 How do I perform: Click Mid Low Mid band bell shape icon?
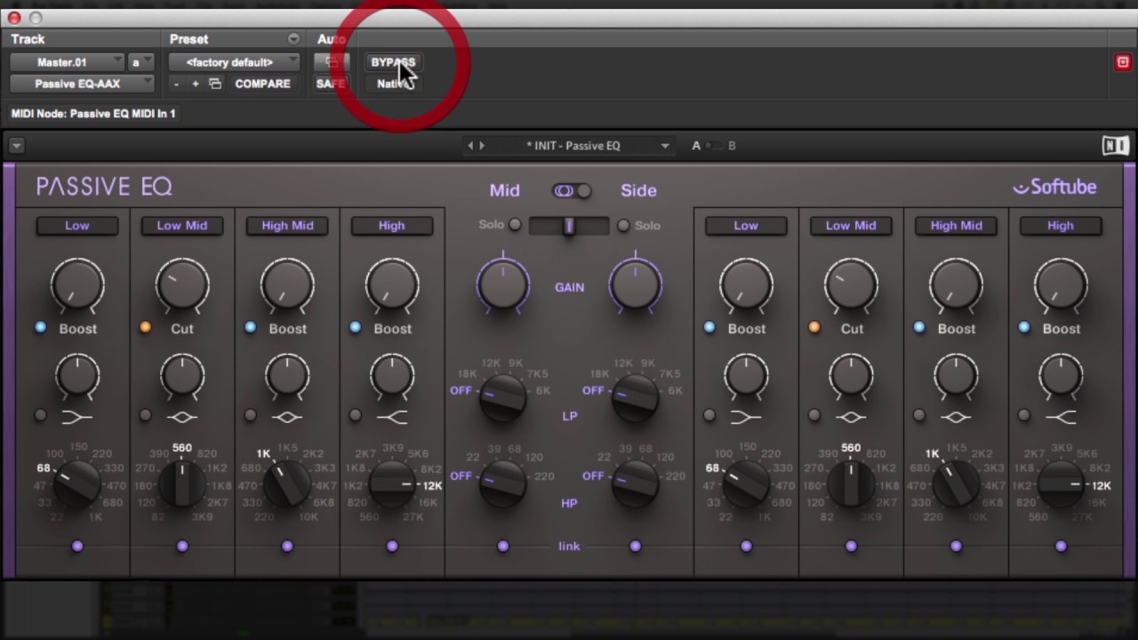point(182,416)
